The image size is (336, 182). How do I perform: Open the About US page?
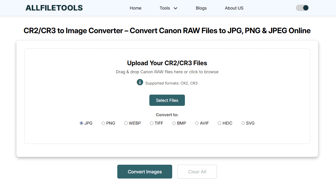click(234, 8)
